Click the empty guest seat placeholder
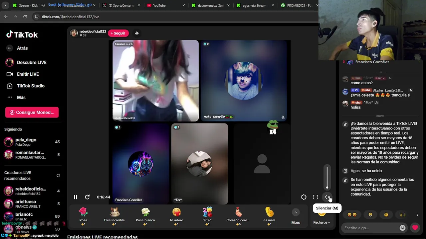The height and width of the screenshot is (239, 426). pyautogui.click(x=262, y=164)
